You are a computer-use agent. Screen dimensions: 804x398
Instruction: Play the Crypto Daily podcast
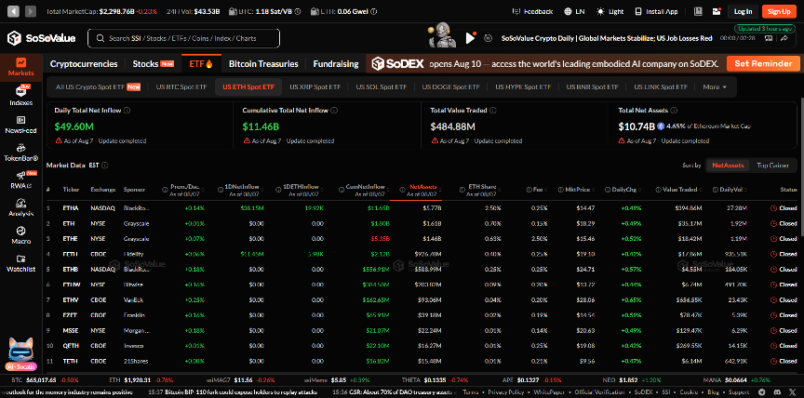pyautogui.click(x=470, y=38)
